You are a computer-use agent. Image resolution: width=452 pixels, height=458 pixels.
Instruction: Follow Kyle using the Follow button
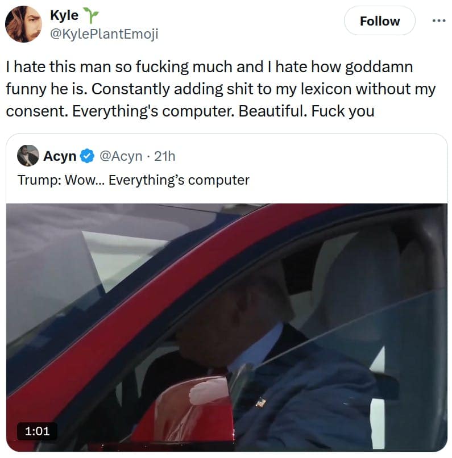(379, 20)
